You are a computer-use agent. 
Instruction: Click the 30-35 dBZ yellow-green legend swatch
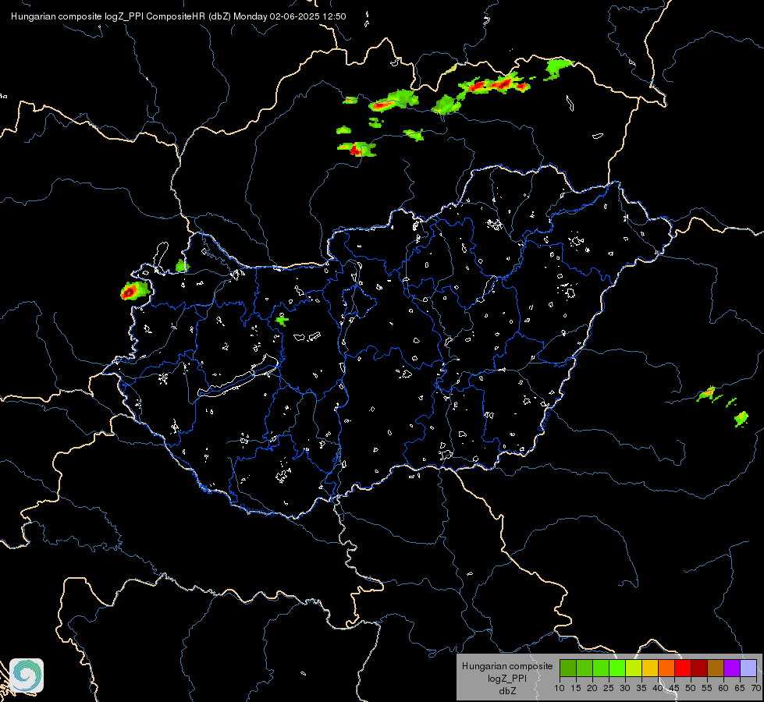634,668
